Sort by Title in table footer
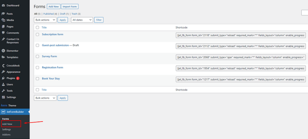Viewport: 308px width, 139px height. pyautogui.click(x=44, y=90)
